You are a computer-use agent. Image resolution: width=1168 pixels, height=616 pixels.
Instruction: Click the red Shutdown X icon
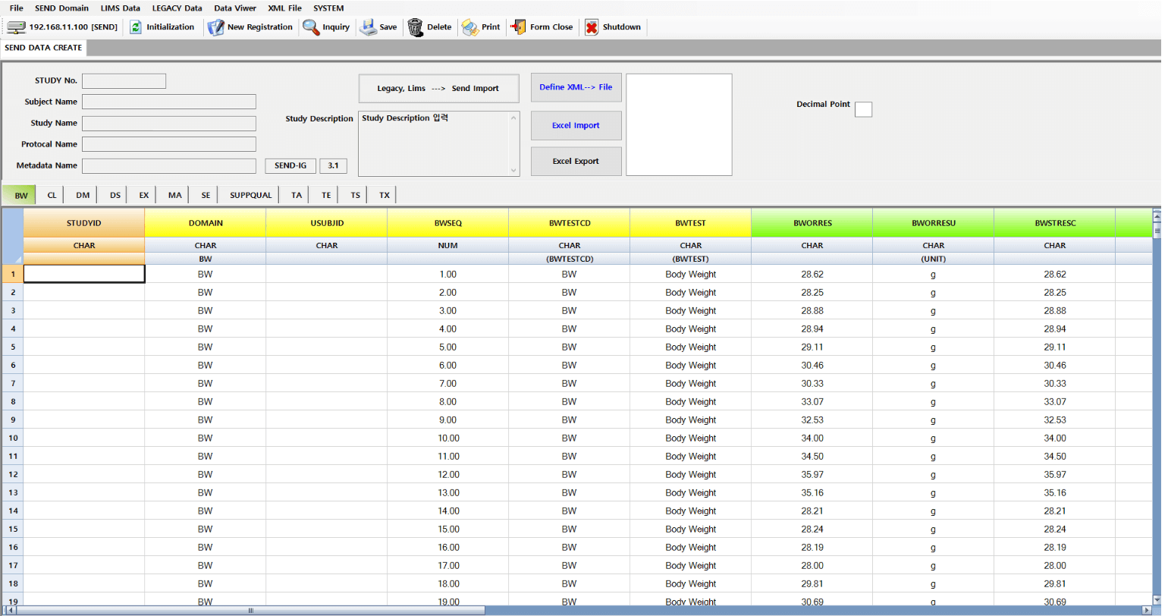592,27
